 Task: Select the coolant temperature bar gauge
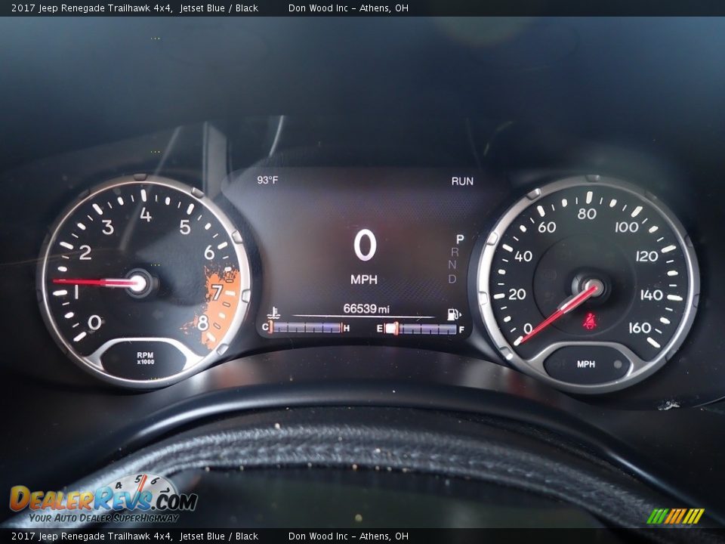[307, 327]
